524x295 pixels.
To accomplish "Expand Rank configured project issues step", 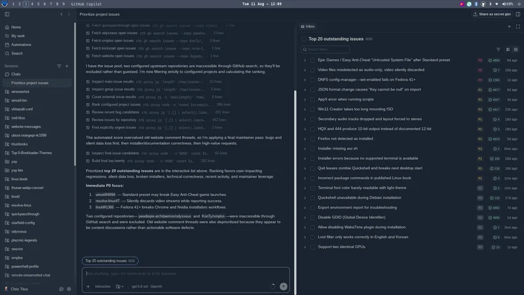I will [158, 105].
